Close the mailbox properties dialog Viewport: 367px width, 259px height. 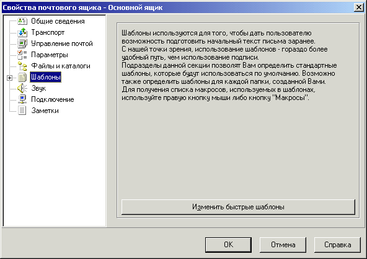click(x=359, y=7)
